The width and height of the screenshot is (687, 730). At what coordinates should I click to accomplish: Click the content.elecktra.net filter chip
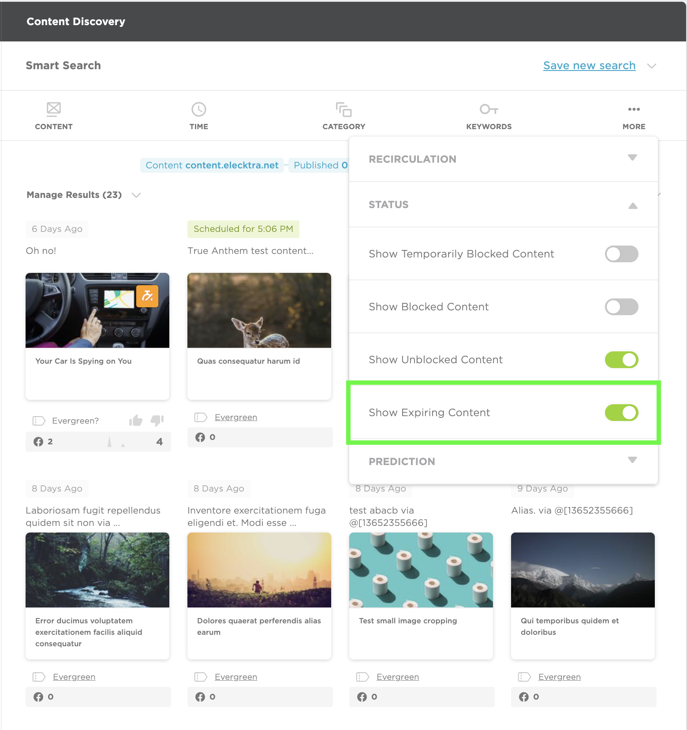click(x=212, y=165)
